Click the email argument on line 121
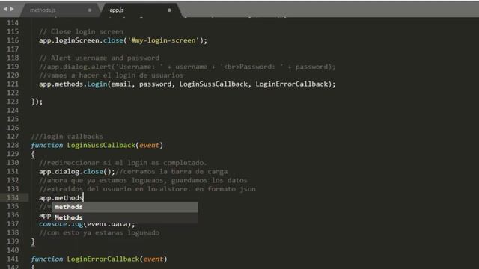The image size is (479, 269). click(x=121, y=84)
